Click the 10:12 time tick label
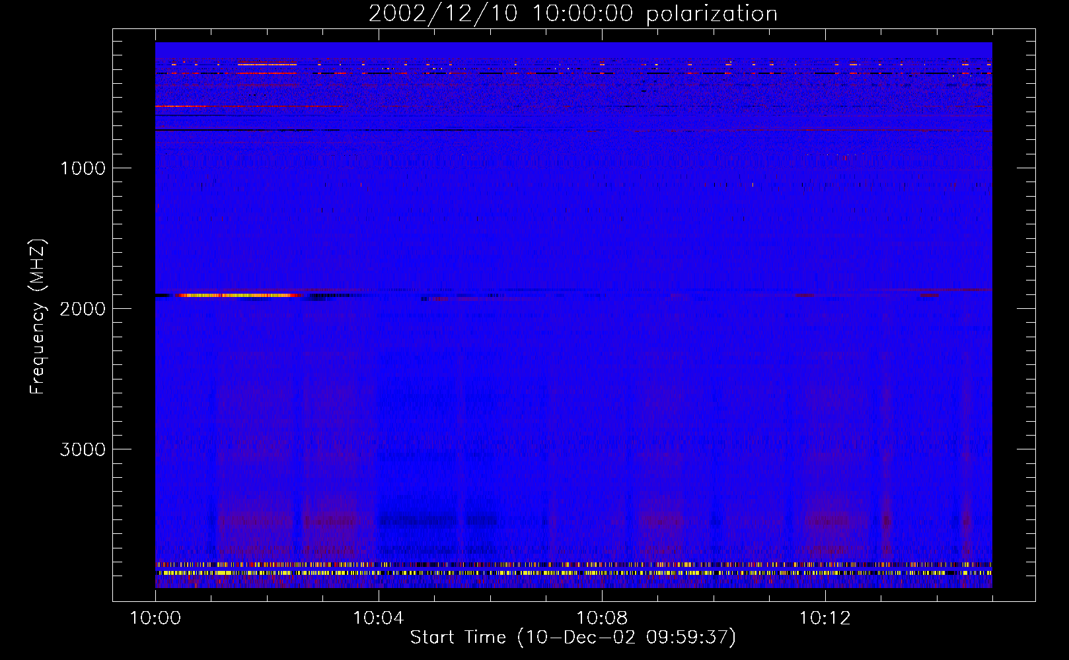Image resolution: width=1069 pixels, height=660 pixels. [x=825, y=618]
